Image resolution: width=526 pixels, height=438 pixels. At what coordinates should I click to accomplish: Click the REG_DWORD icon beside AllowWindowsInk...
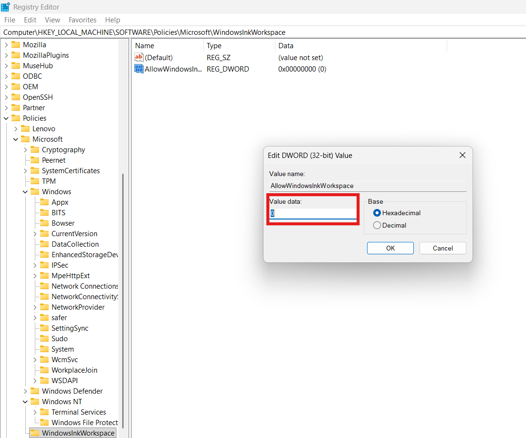point(138,69)
